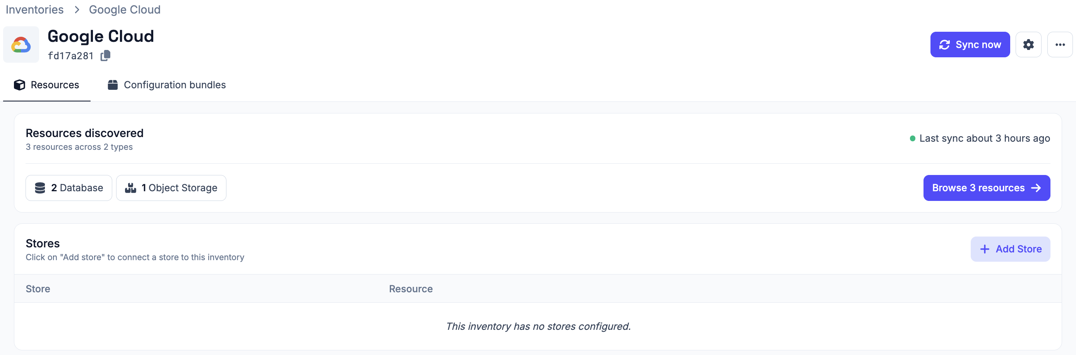
Task: Click the Database stack icon
Action: [40, 188]
